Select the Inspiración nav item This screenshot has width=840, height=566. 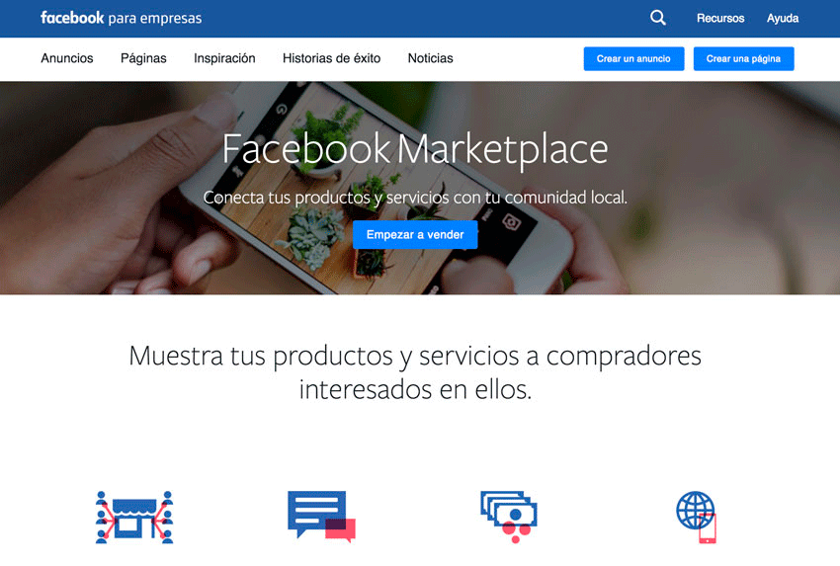[x=224, y=58]
